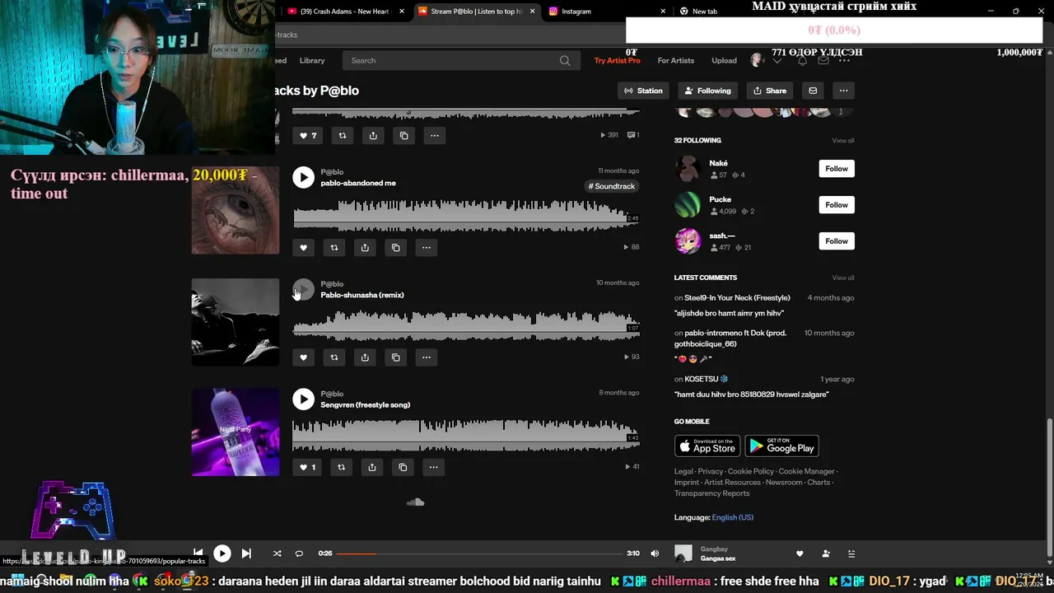Repost the Sengvren freestyle song

point(341,467)
